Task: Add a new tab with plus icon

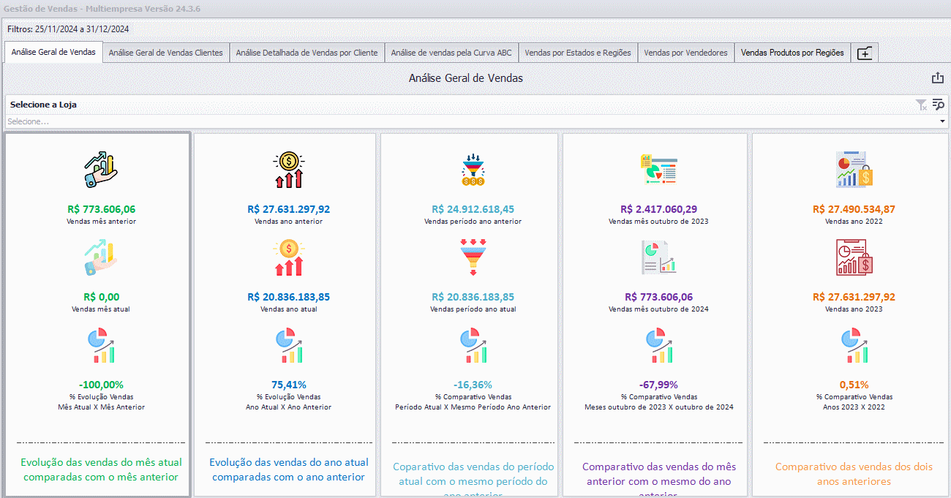Action: (x=865, y=53)
